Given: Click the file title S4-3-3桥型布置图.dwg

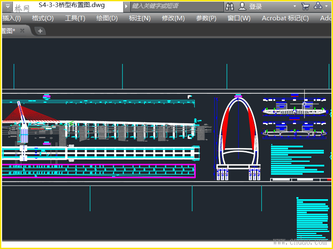Looking at the screenshot, I should (72, 5).
